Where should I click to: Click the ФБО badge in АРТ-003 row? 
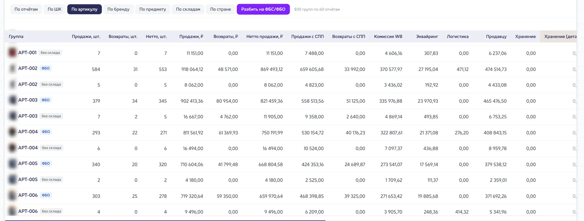point(46,100)
